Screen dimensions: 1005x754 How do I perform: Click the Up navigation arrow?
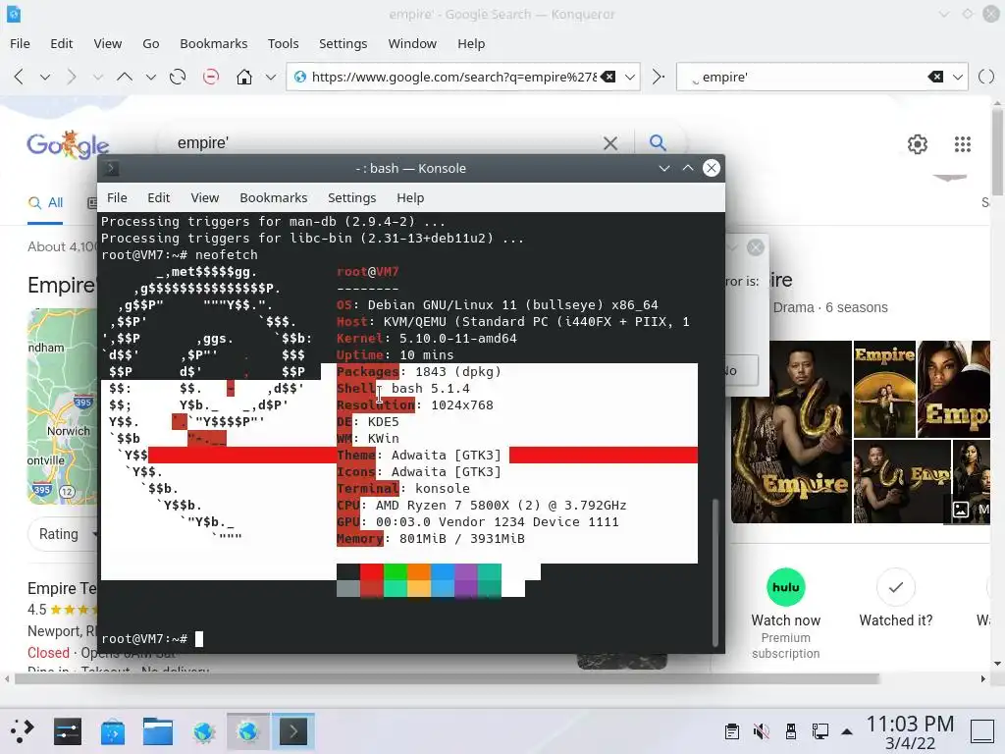pos(125,77)
